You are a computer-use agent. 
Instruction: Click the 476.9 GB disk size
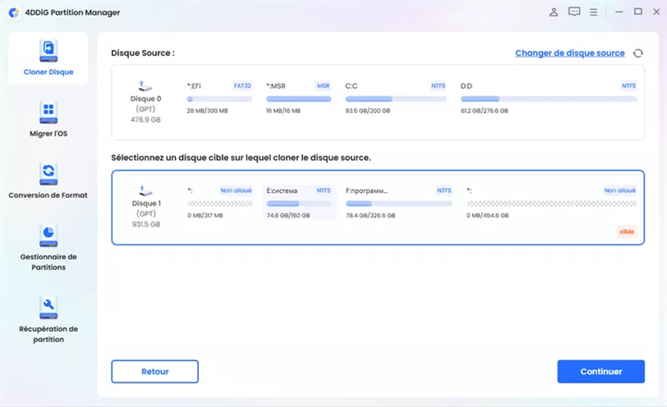tap(145, 120)
